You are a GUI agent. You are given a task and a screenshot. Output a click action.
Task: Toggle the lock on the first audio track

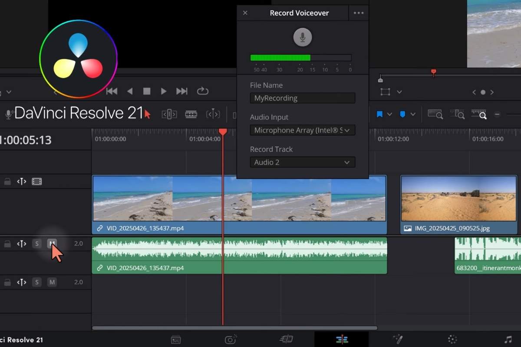click(x=7, y=244)
